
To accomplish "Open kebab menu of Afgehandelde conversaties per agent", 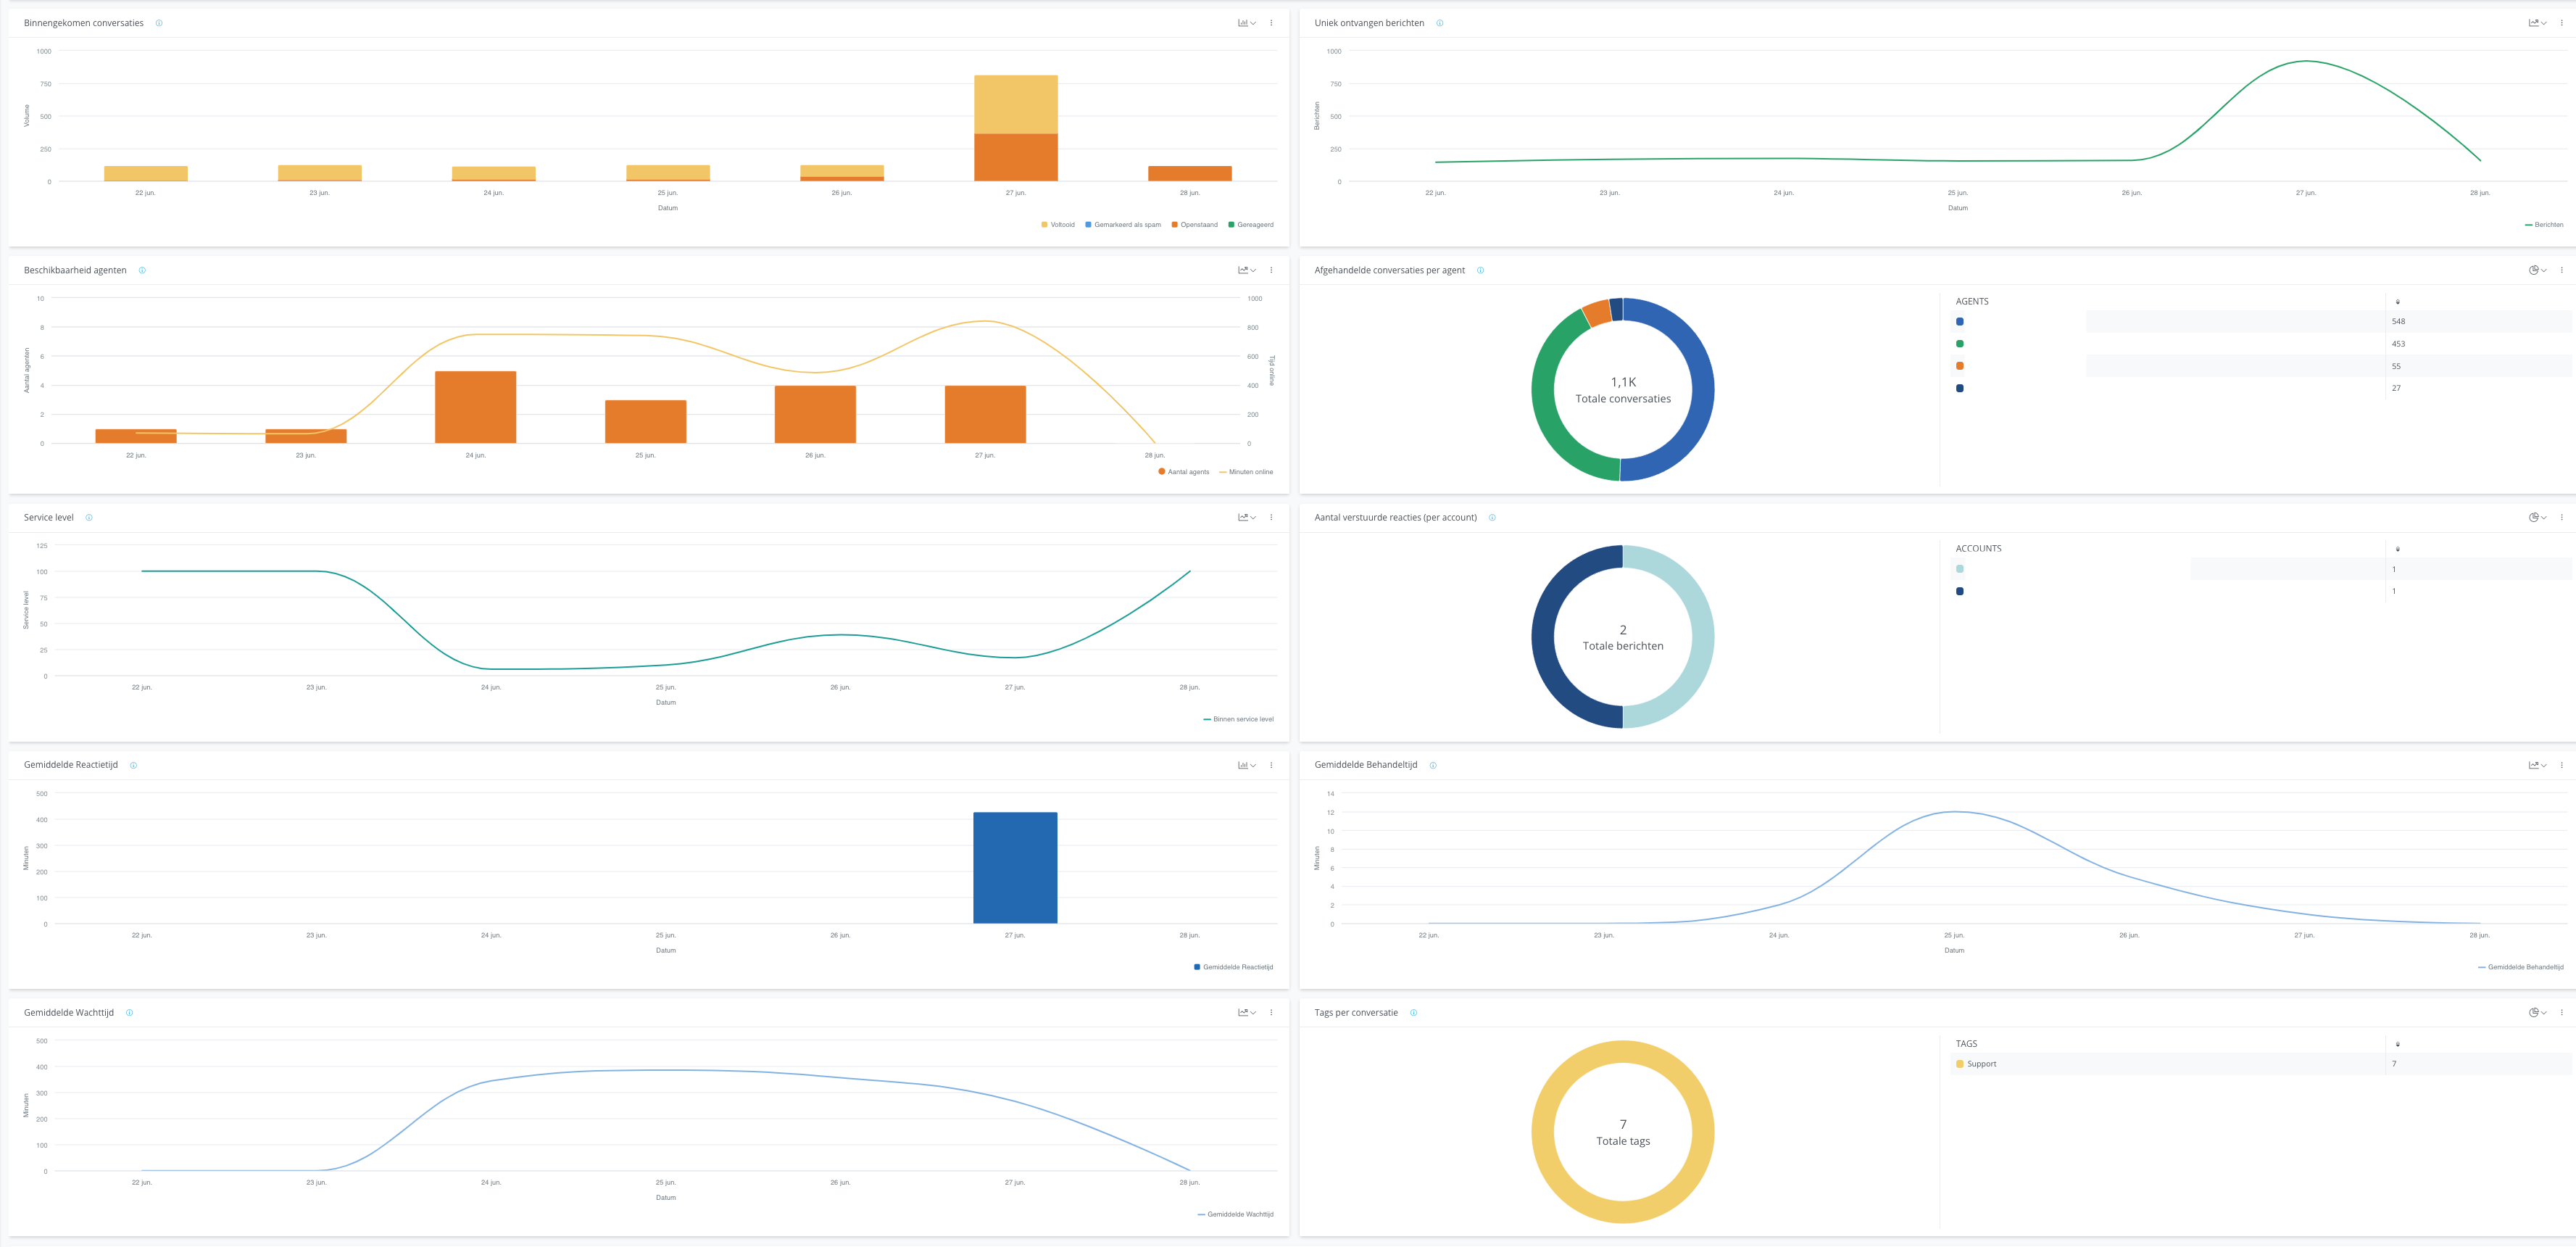I will point(2561,270).
